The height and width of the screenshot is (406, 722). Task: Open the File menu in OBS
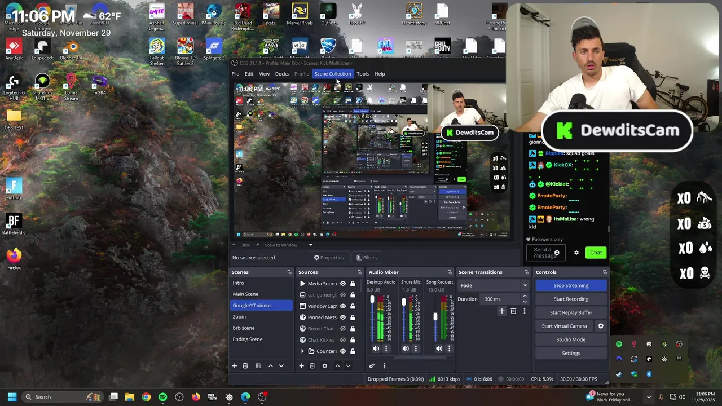coord(235,74)
